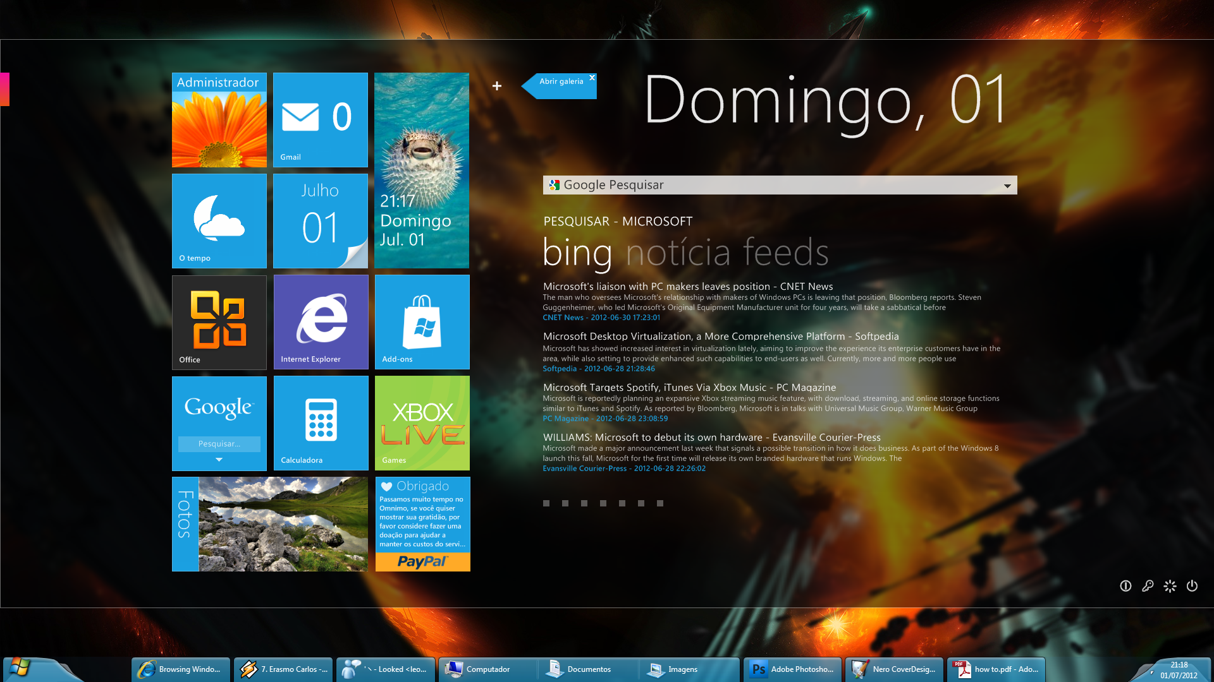The height and width of the screenshot is (682, 1214).
Task: Open the Gmail mail tile
Action: point(320,120)
